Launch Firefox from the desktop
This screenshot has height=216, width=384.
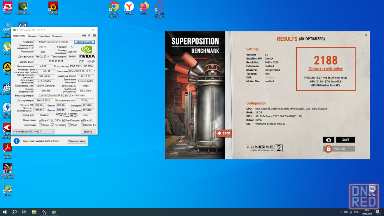144,8
